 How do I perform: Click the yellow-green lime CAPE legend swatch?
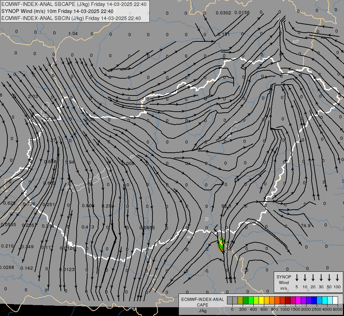pos(256,300)
